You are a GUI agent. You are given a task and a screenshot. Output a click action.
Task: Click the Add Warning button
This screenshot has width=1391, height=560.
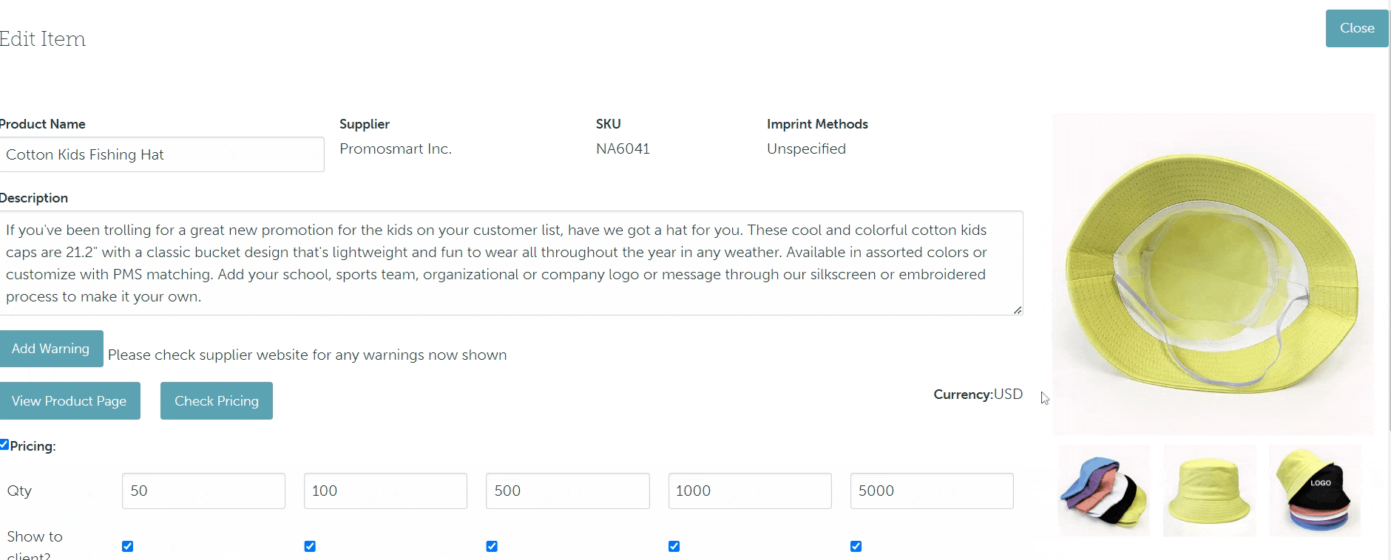(50, 349)
